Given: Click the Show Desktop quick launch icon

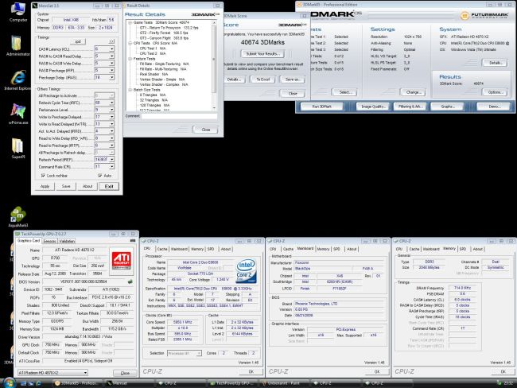Looking at the screenshot, I should point(23,383).
